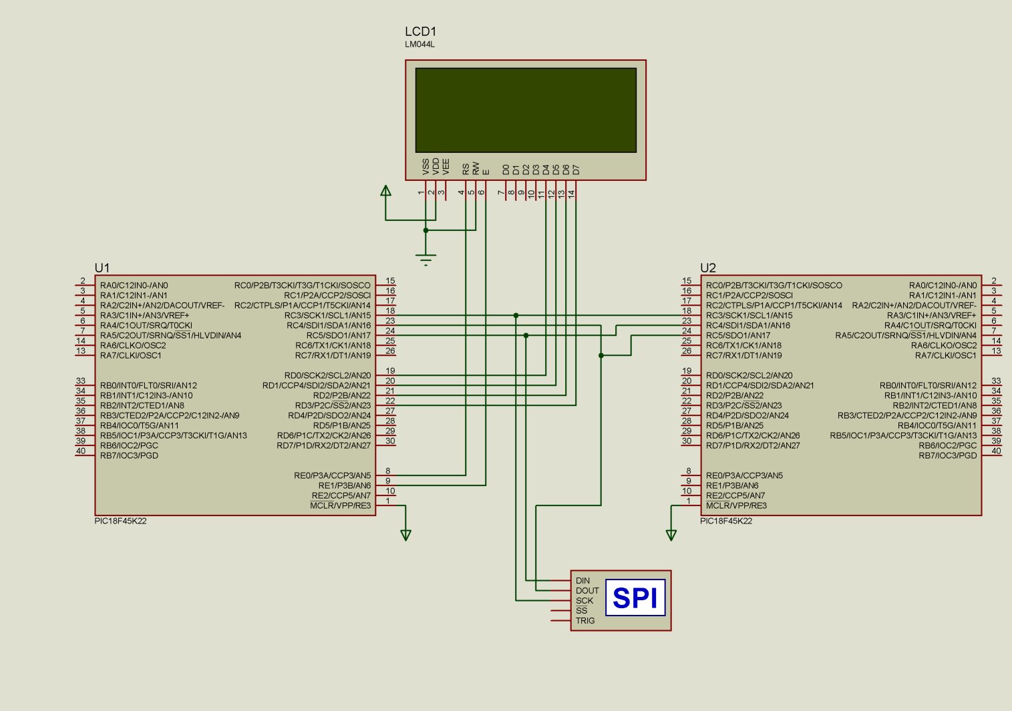
Task: Click U1 pin MCLR/VPP/RE3 label
Action: click(341, 506)
